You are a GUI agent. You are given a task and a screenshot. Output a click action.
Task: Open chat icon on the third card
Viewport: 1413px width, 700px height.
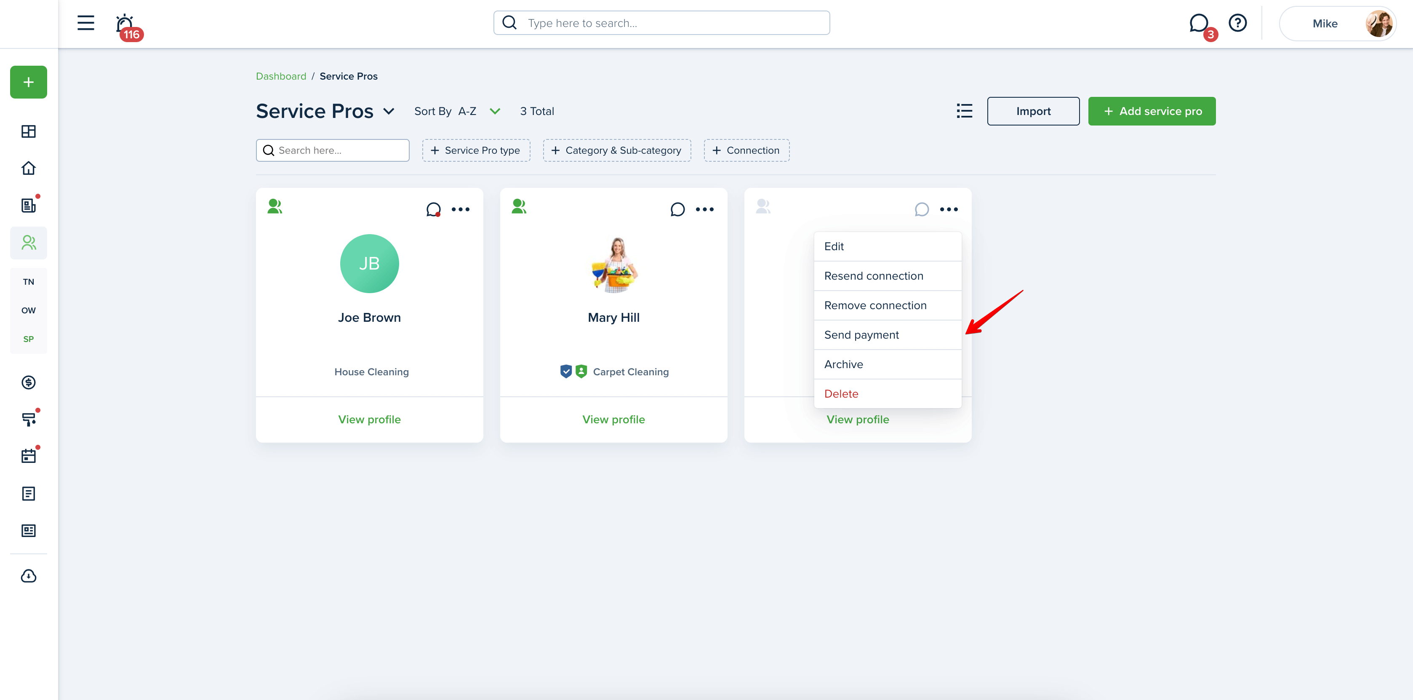[x=922, y=210]
